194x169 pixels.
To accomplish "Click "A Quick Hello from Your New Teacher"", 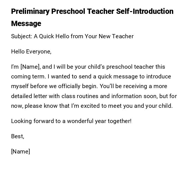I will click(x=84, y=36).
